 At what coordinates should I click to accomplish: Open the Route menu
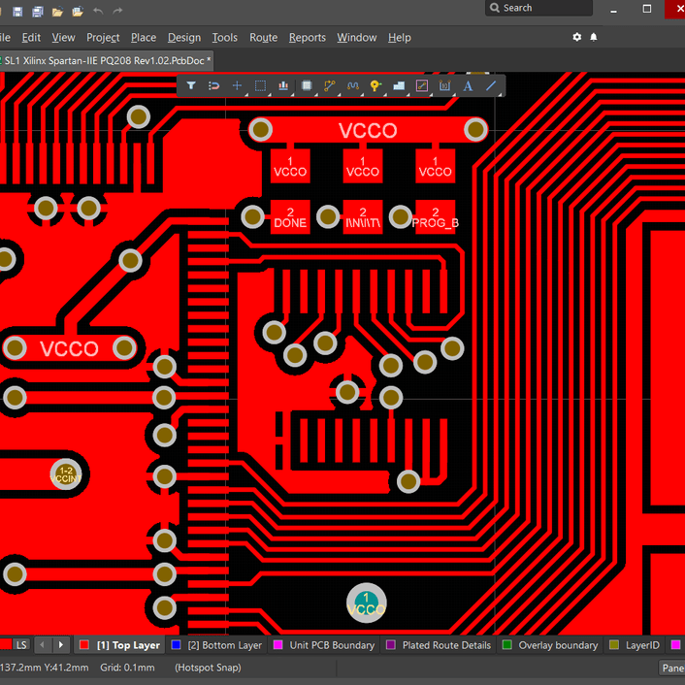coord(264,38)
